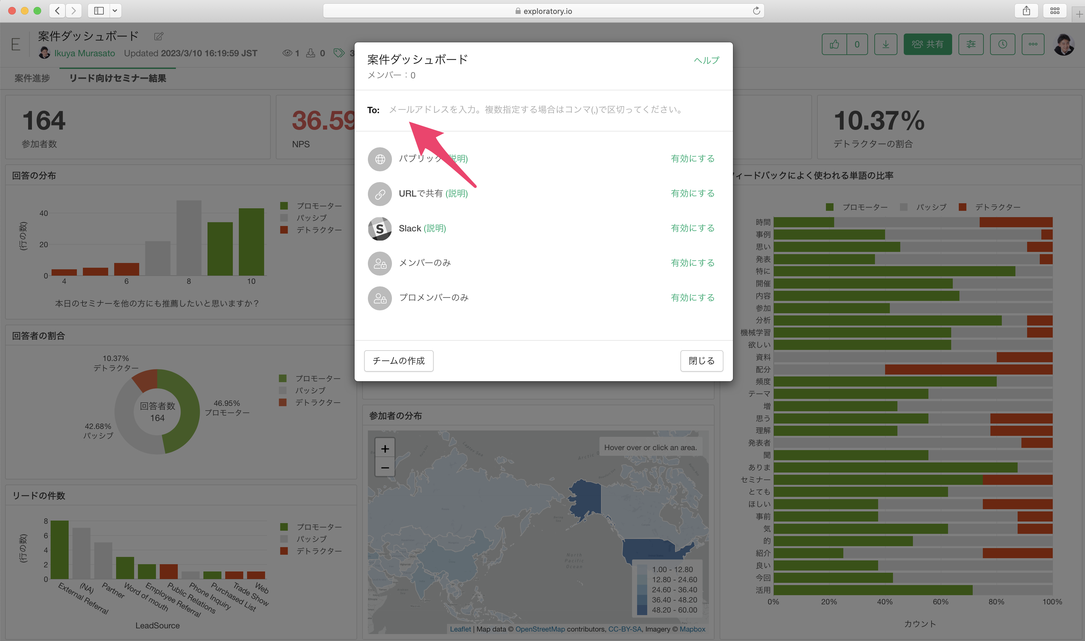The image size is (1085, 641).
Task: Enable メンバーのみ sharing
Action: click(x=692, y=263)
